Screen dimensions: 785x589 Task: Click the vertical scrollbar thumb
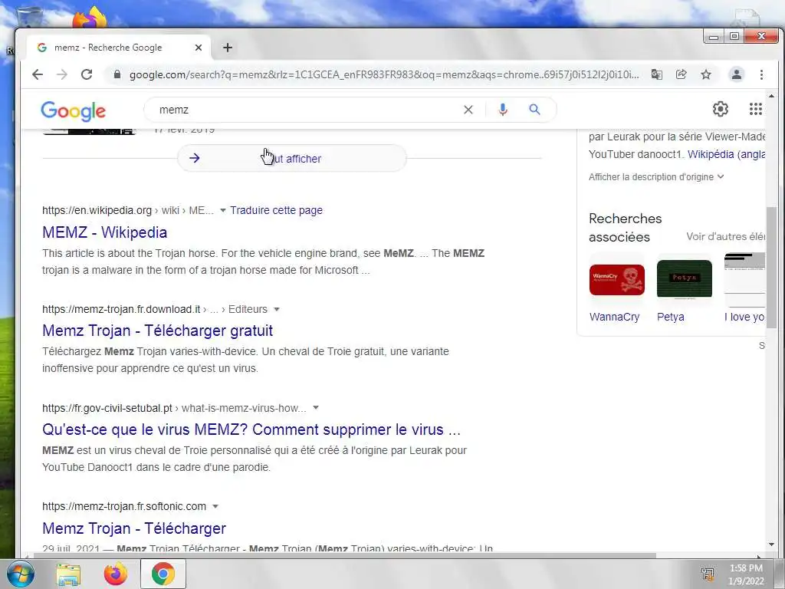click(x=771, y=267)
